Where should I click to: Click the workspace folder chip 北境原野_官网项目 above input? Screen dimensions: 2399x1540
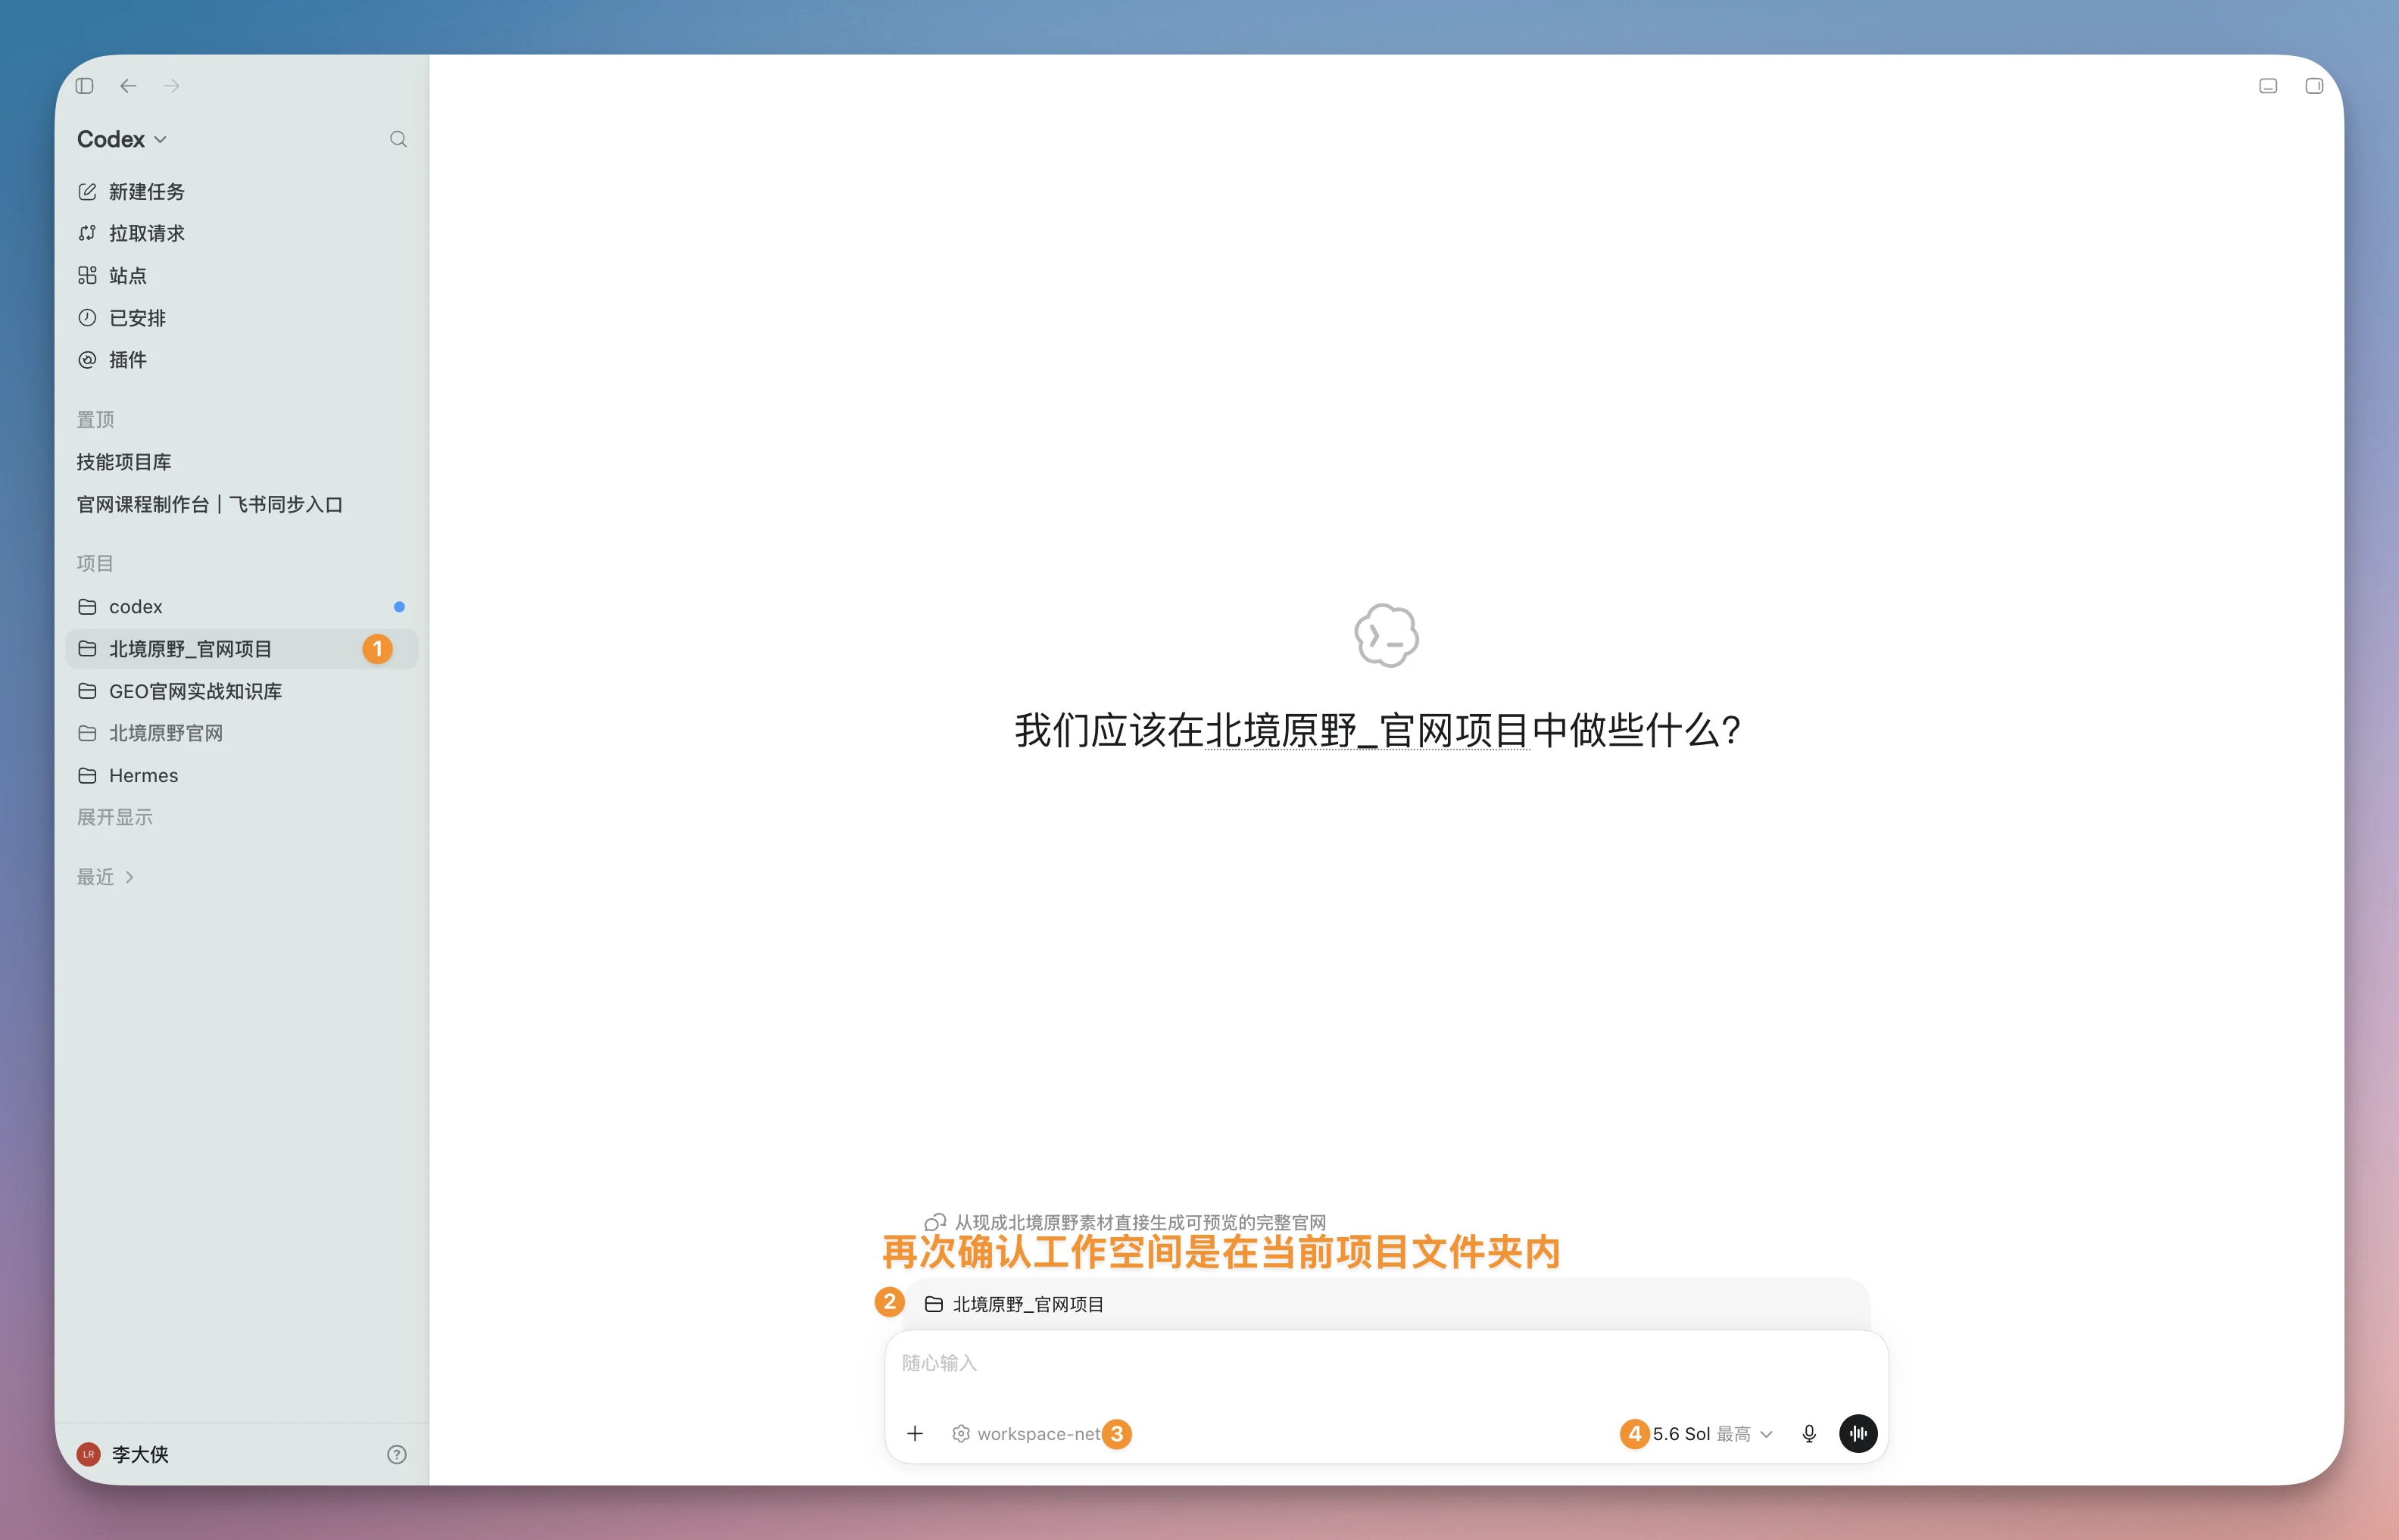(1015, 1304)
